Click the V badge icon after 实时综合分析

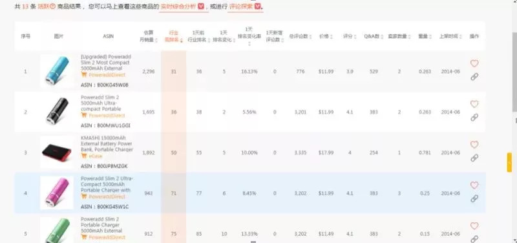point(201,6)
